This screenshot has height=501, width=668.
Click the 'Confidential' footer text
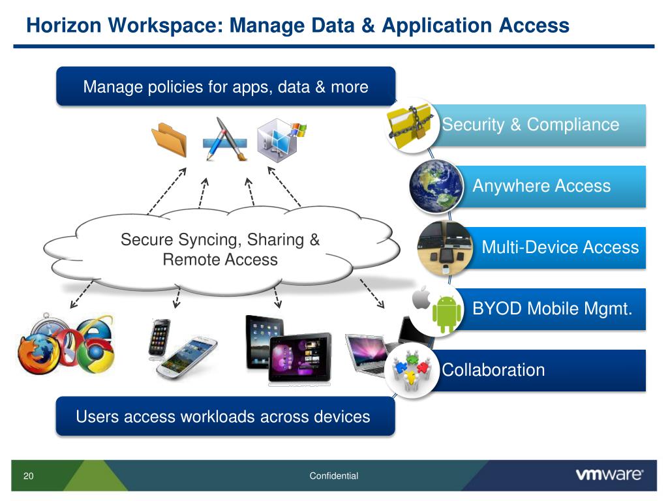coord(333,476)
